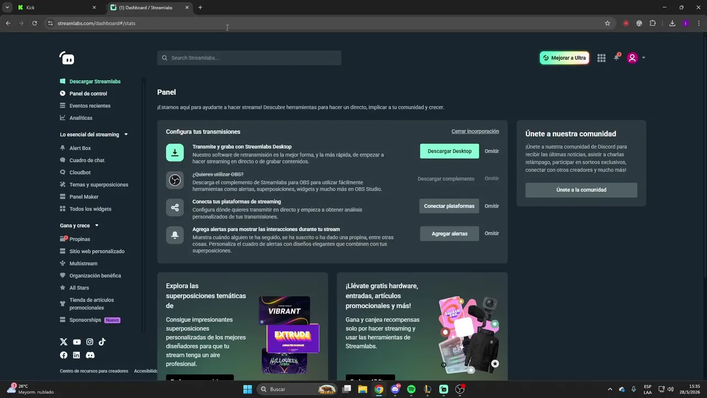Open Chrome downloads icon
The image size is (707, 398).
(672, 23)
